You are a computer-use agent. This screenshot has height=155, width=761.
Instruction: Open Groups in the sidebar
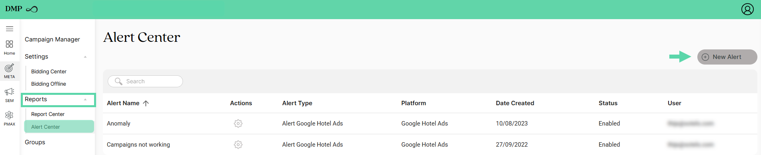coord(35,142)
